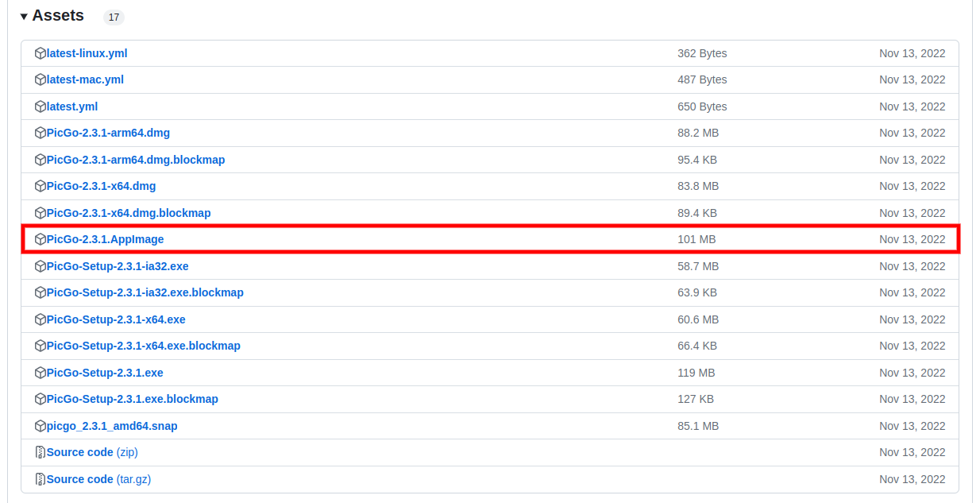Click the package icon beside latest.yml
Image resolution: width=980 pixels, height=503 pixels.
pos(41,106)
